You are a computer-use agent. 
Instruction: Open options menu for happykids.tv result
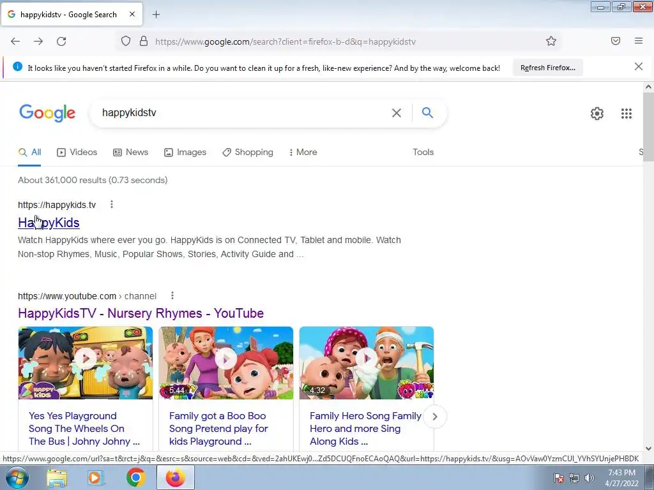pyautogui.click(x=111, y=204)
